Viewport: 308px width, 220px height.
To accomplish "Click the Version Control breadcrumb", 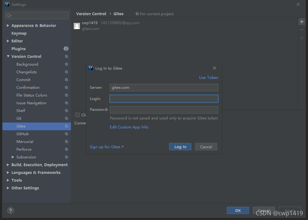I will point(91,14).
